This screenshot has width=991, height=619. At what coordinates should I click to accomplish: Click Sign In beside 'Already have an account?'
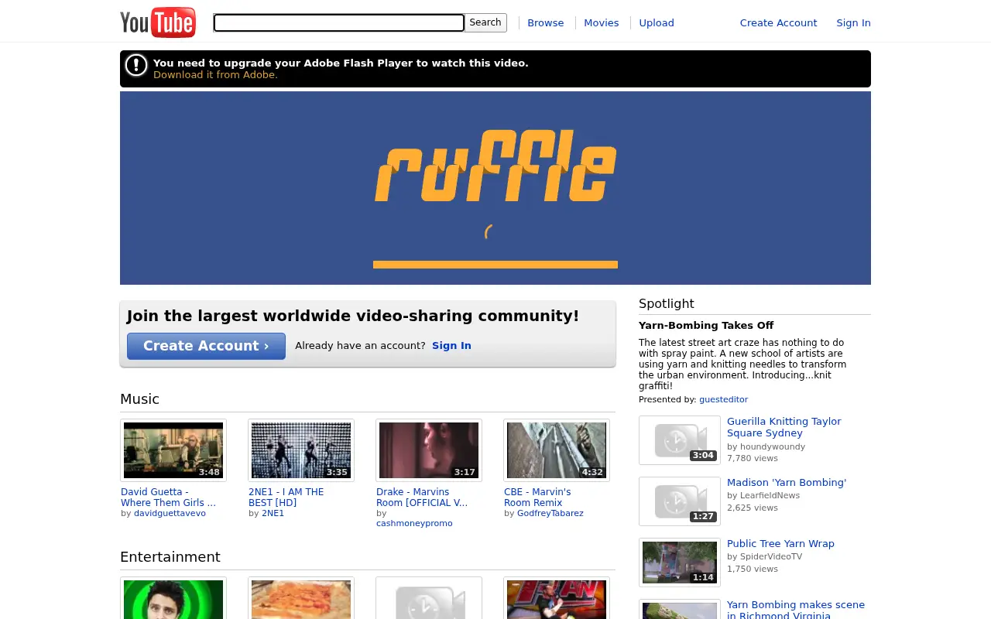click(x=451, y=346)
